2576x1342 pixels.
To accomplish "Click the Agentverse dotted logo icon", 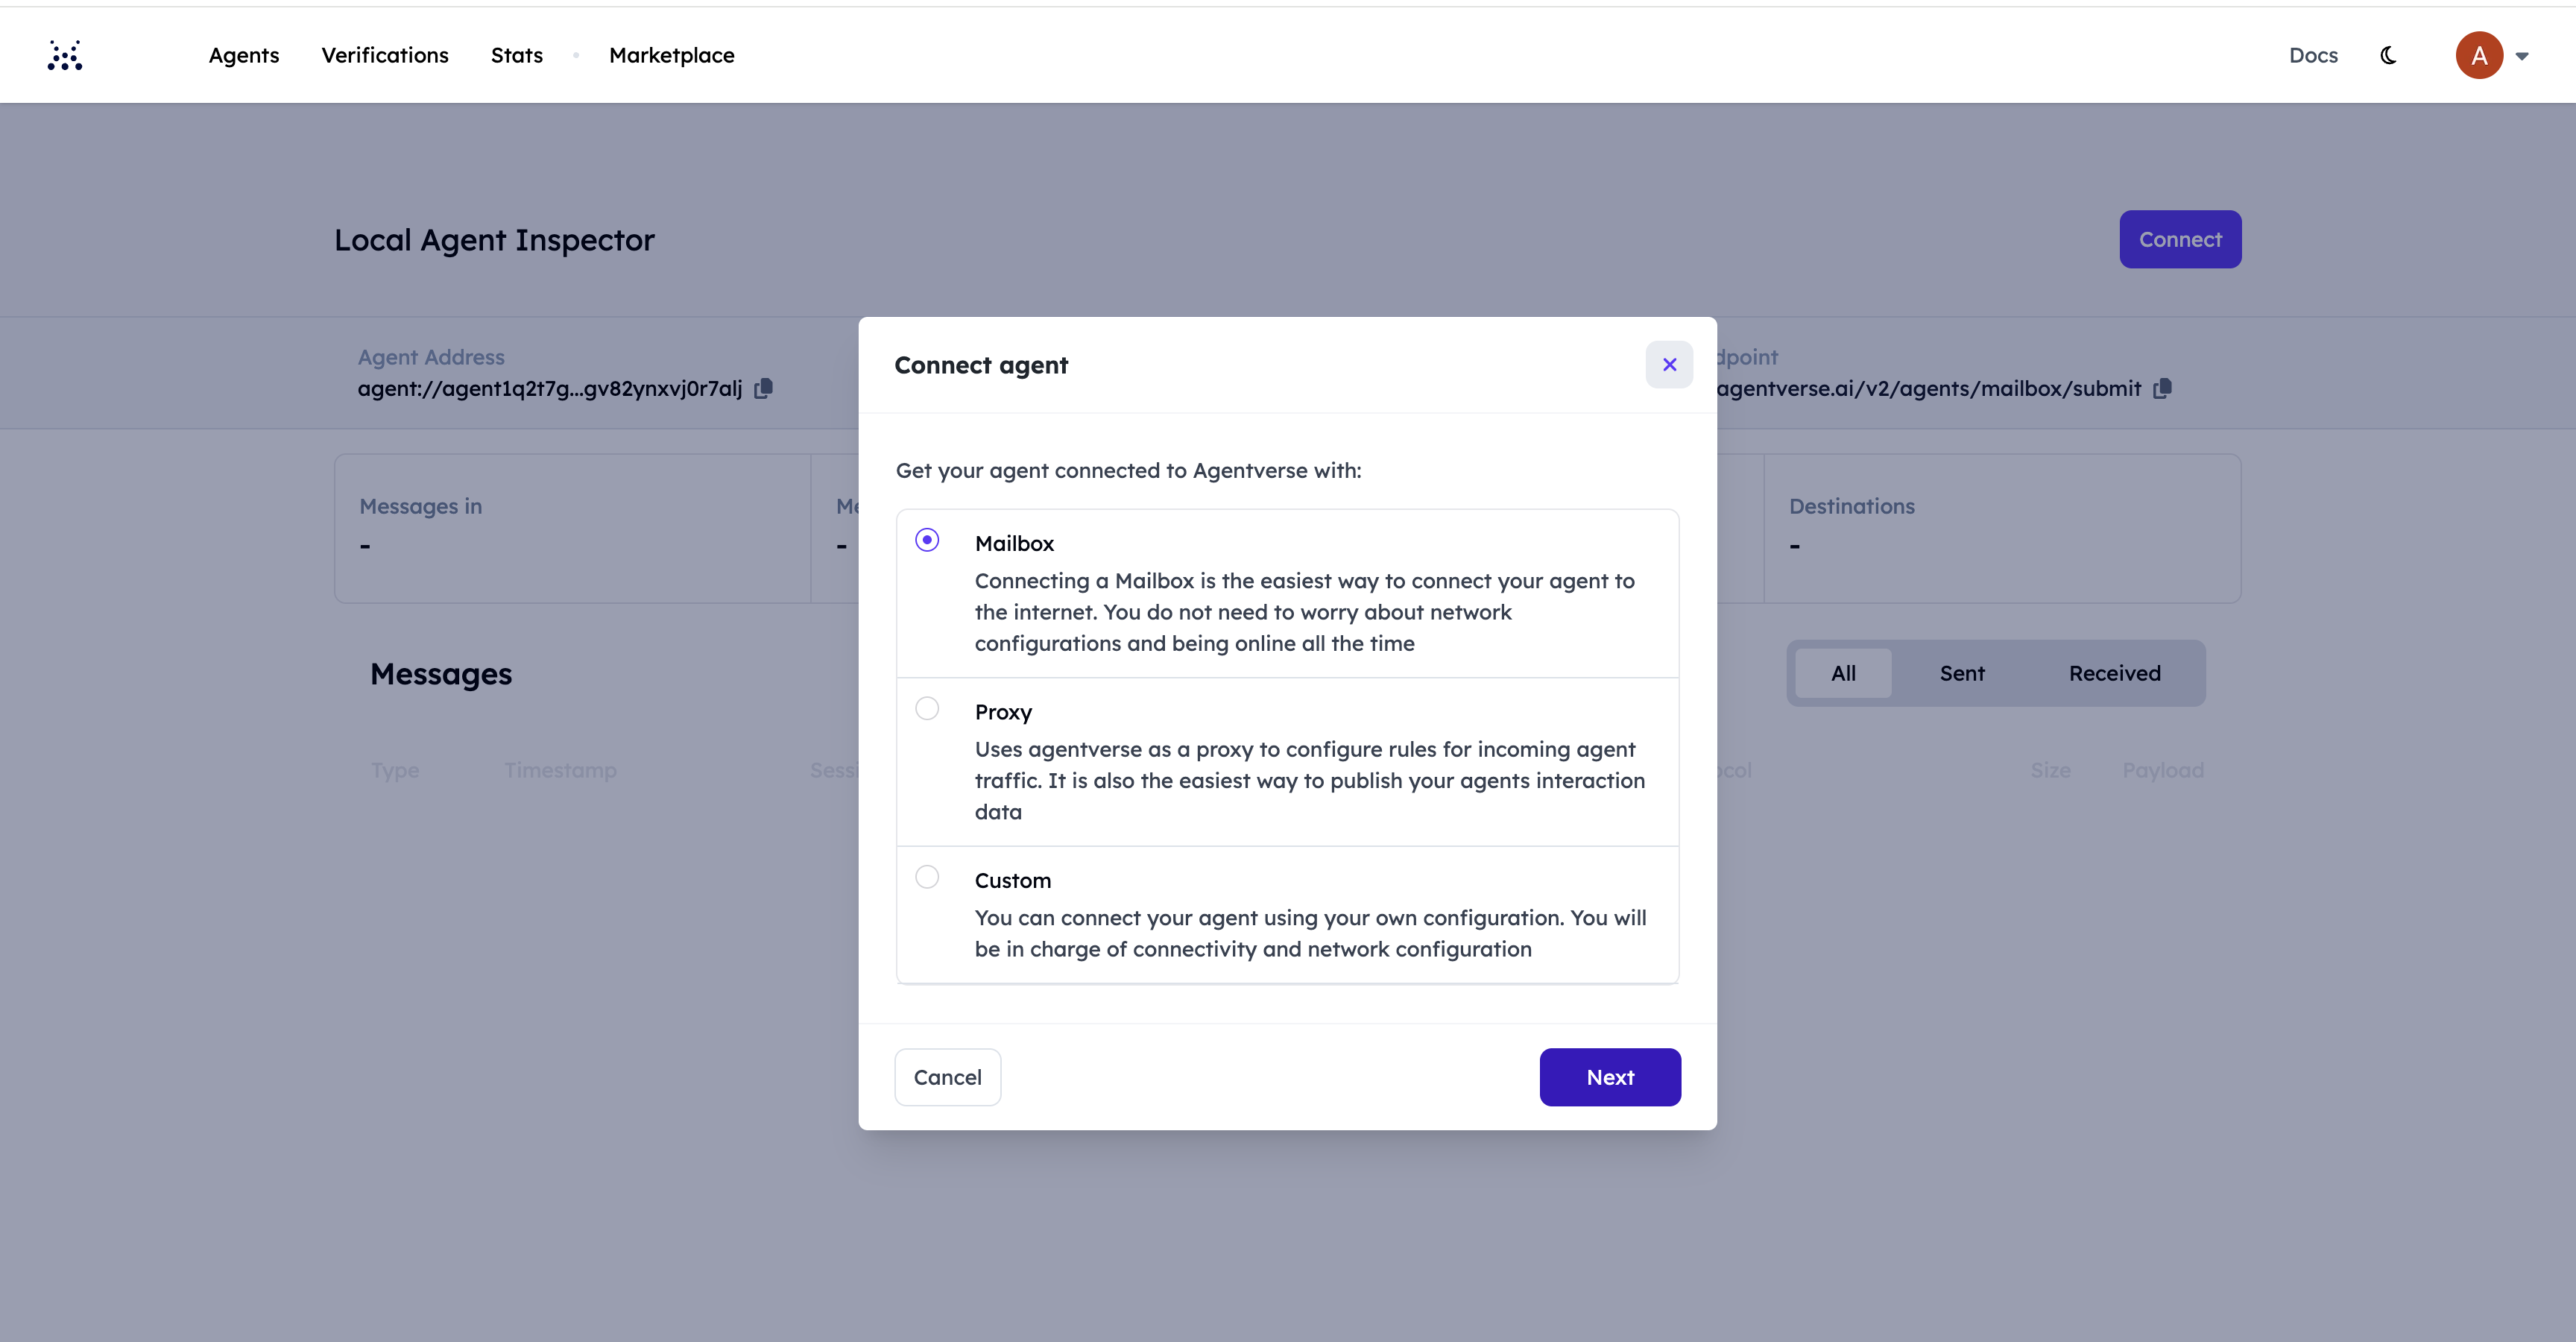I will [x=65, y=55].
